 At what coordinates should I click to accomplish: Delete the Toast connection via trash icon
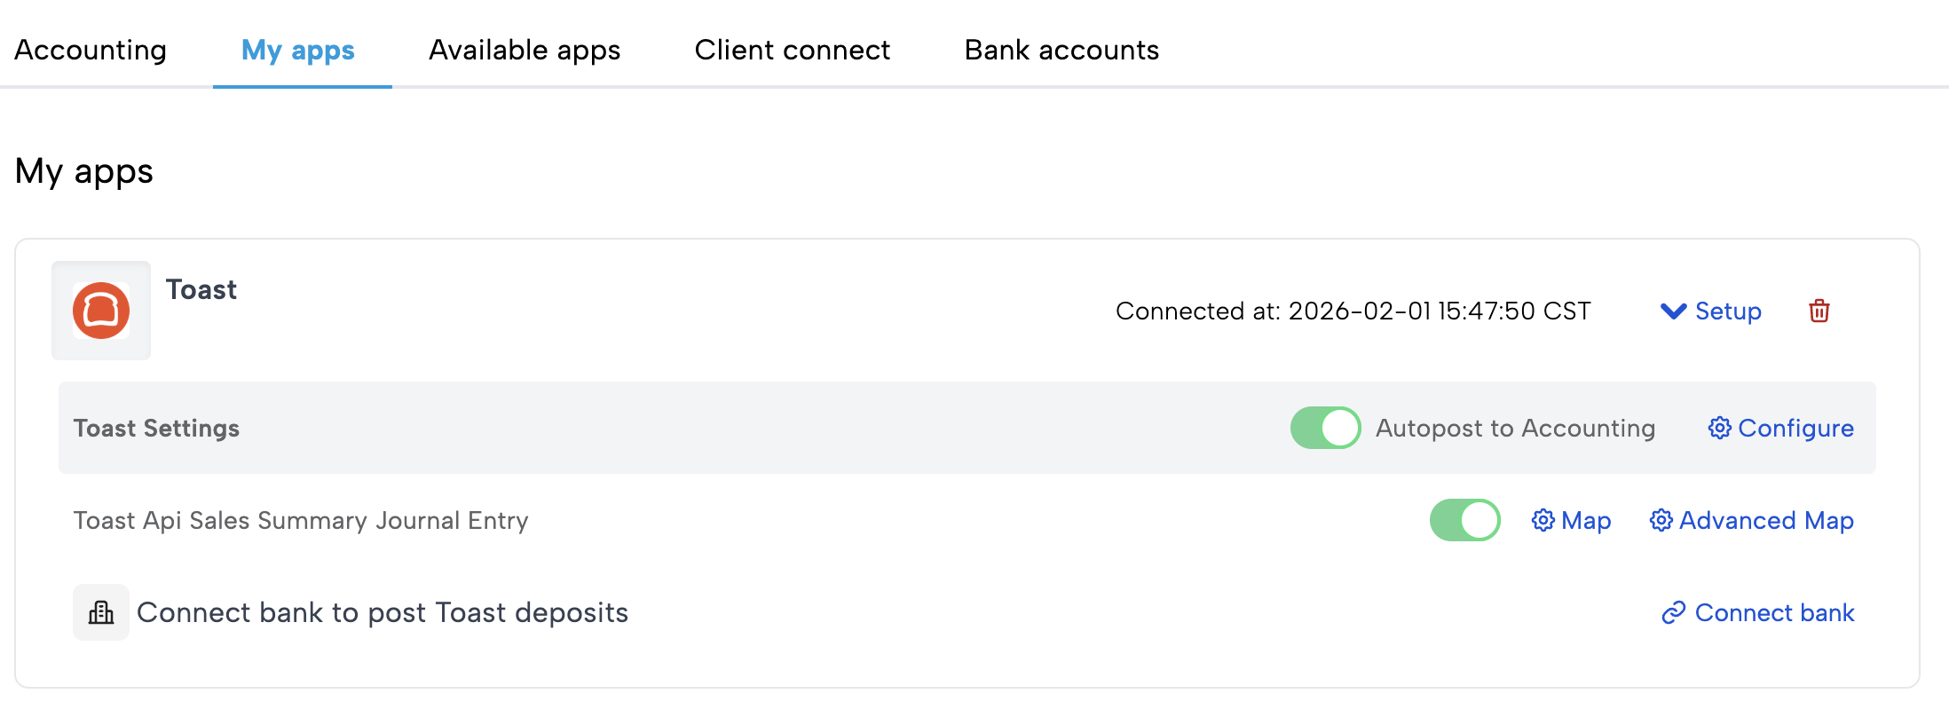coord(1819,311)
